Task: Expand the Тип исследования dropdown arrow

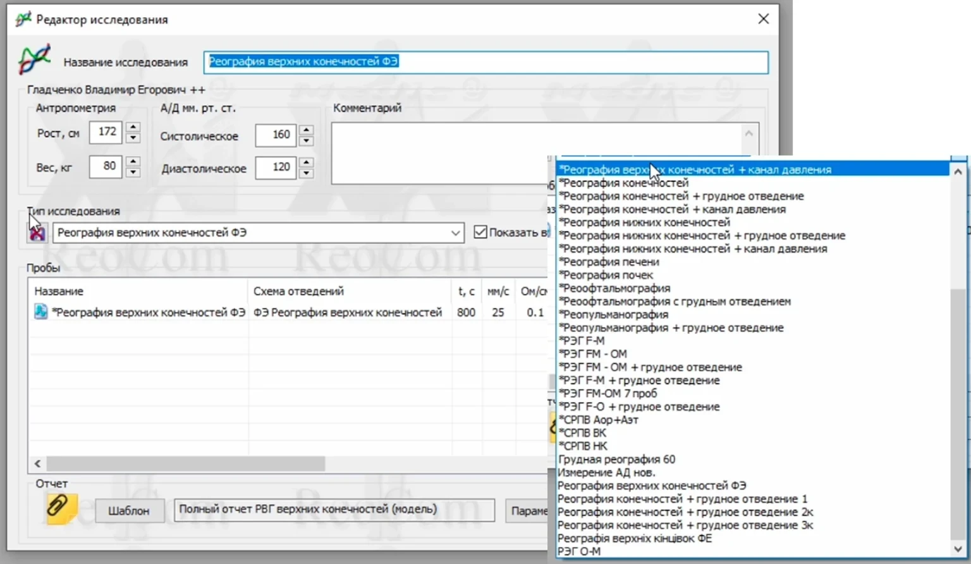Action: point(455,233)
